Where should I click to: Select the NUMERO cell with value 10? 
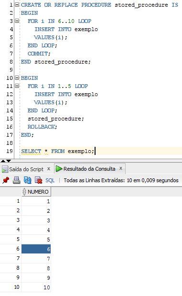click(36, 287)
